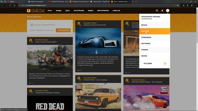
Task: Select СПРАВКА in the profile dropdown
Action: pos(155,50)
